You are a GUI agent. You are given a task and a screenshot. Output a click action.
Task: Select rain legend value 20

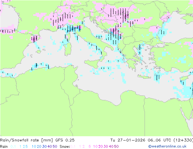pyautogui.click(x=39, y=147)
